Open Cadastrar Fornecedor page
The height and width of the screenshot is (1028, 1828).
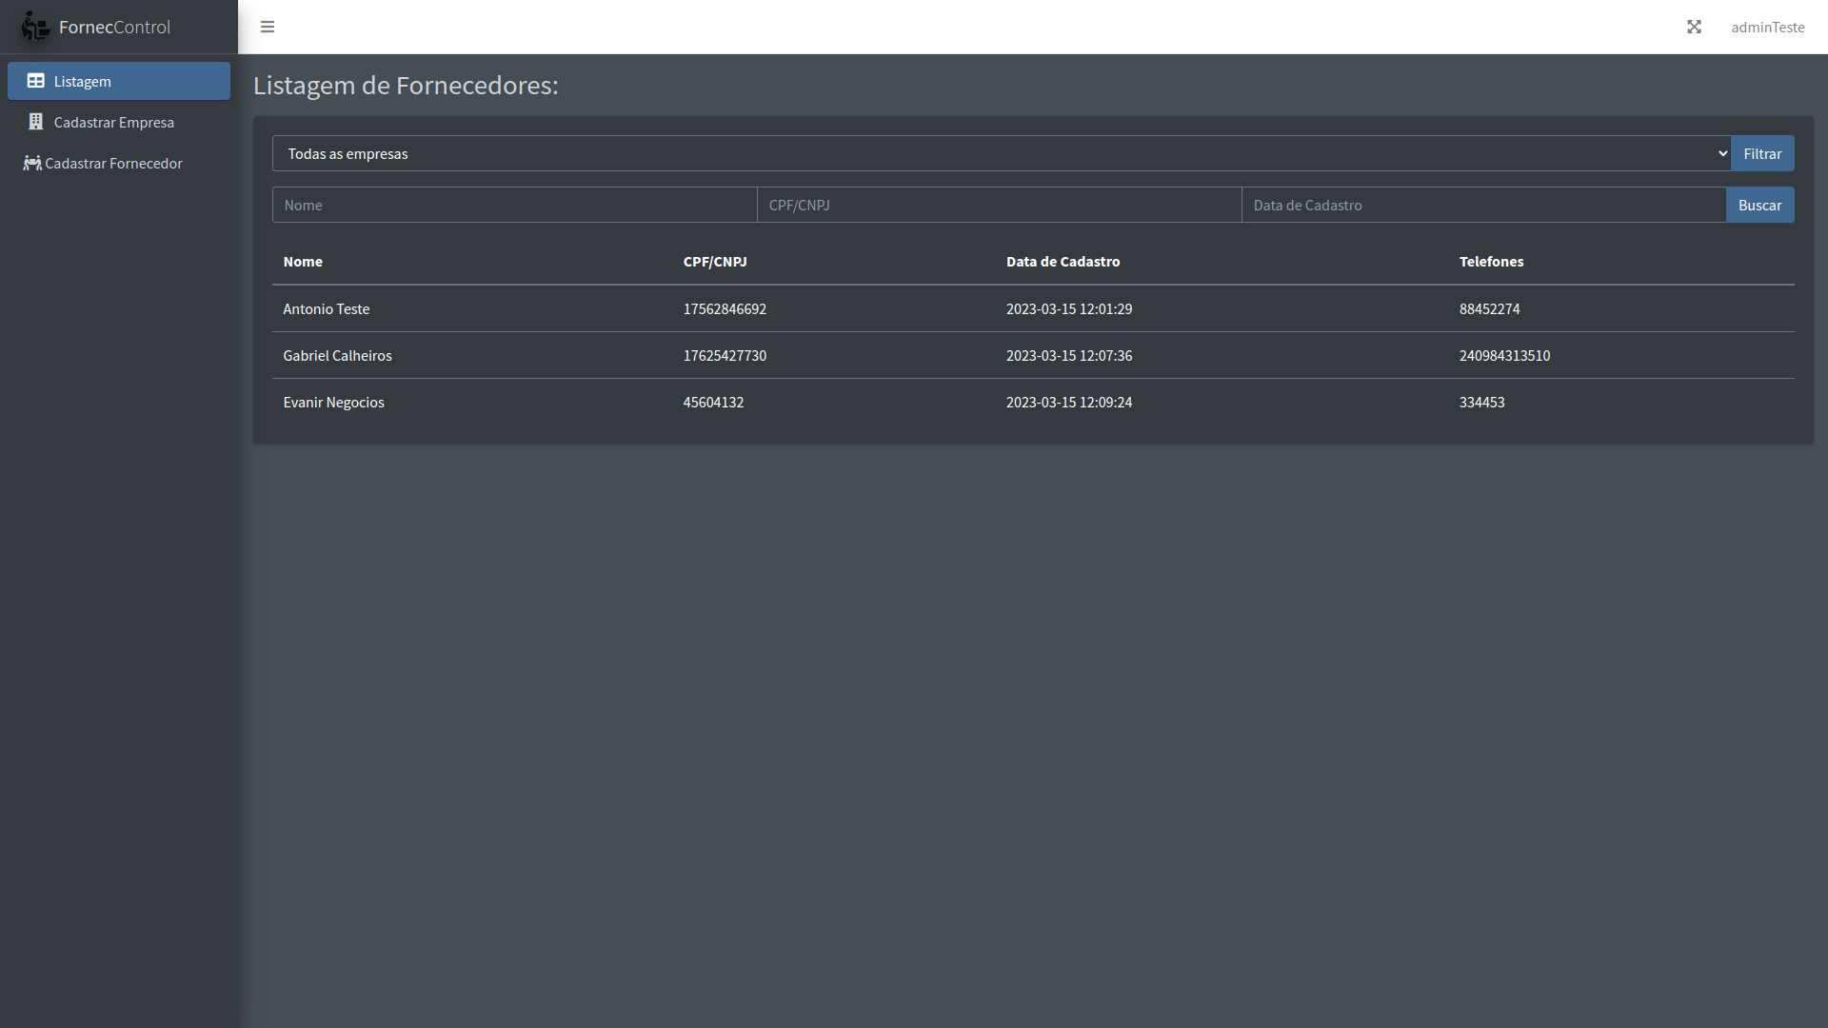[119, 163]
